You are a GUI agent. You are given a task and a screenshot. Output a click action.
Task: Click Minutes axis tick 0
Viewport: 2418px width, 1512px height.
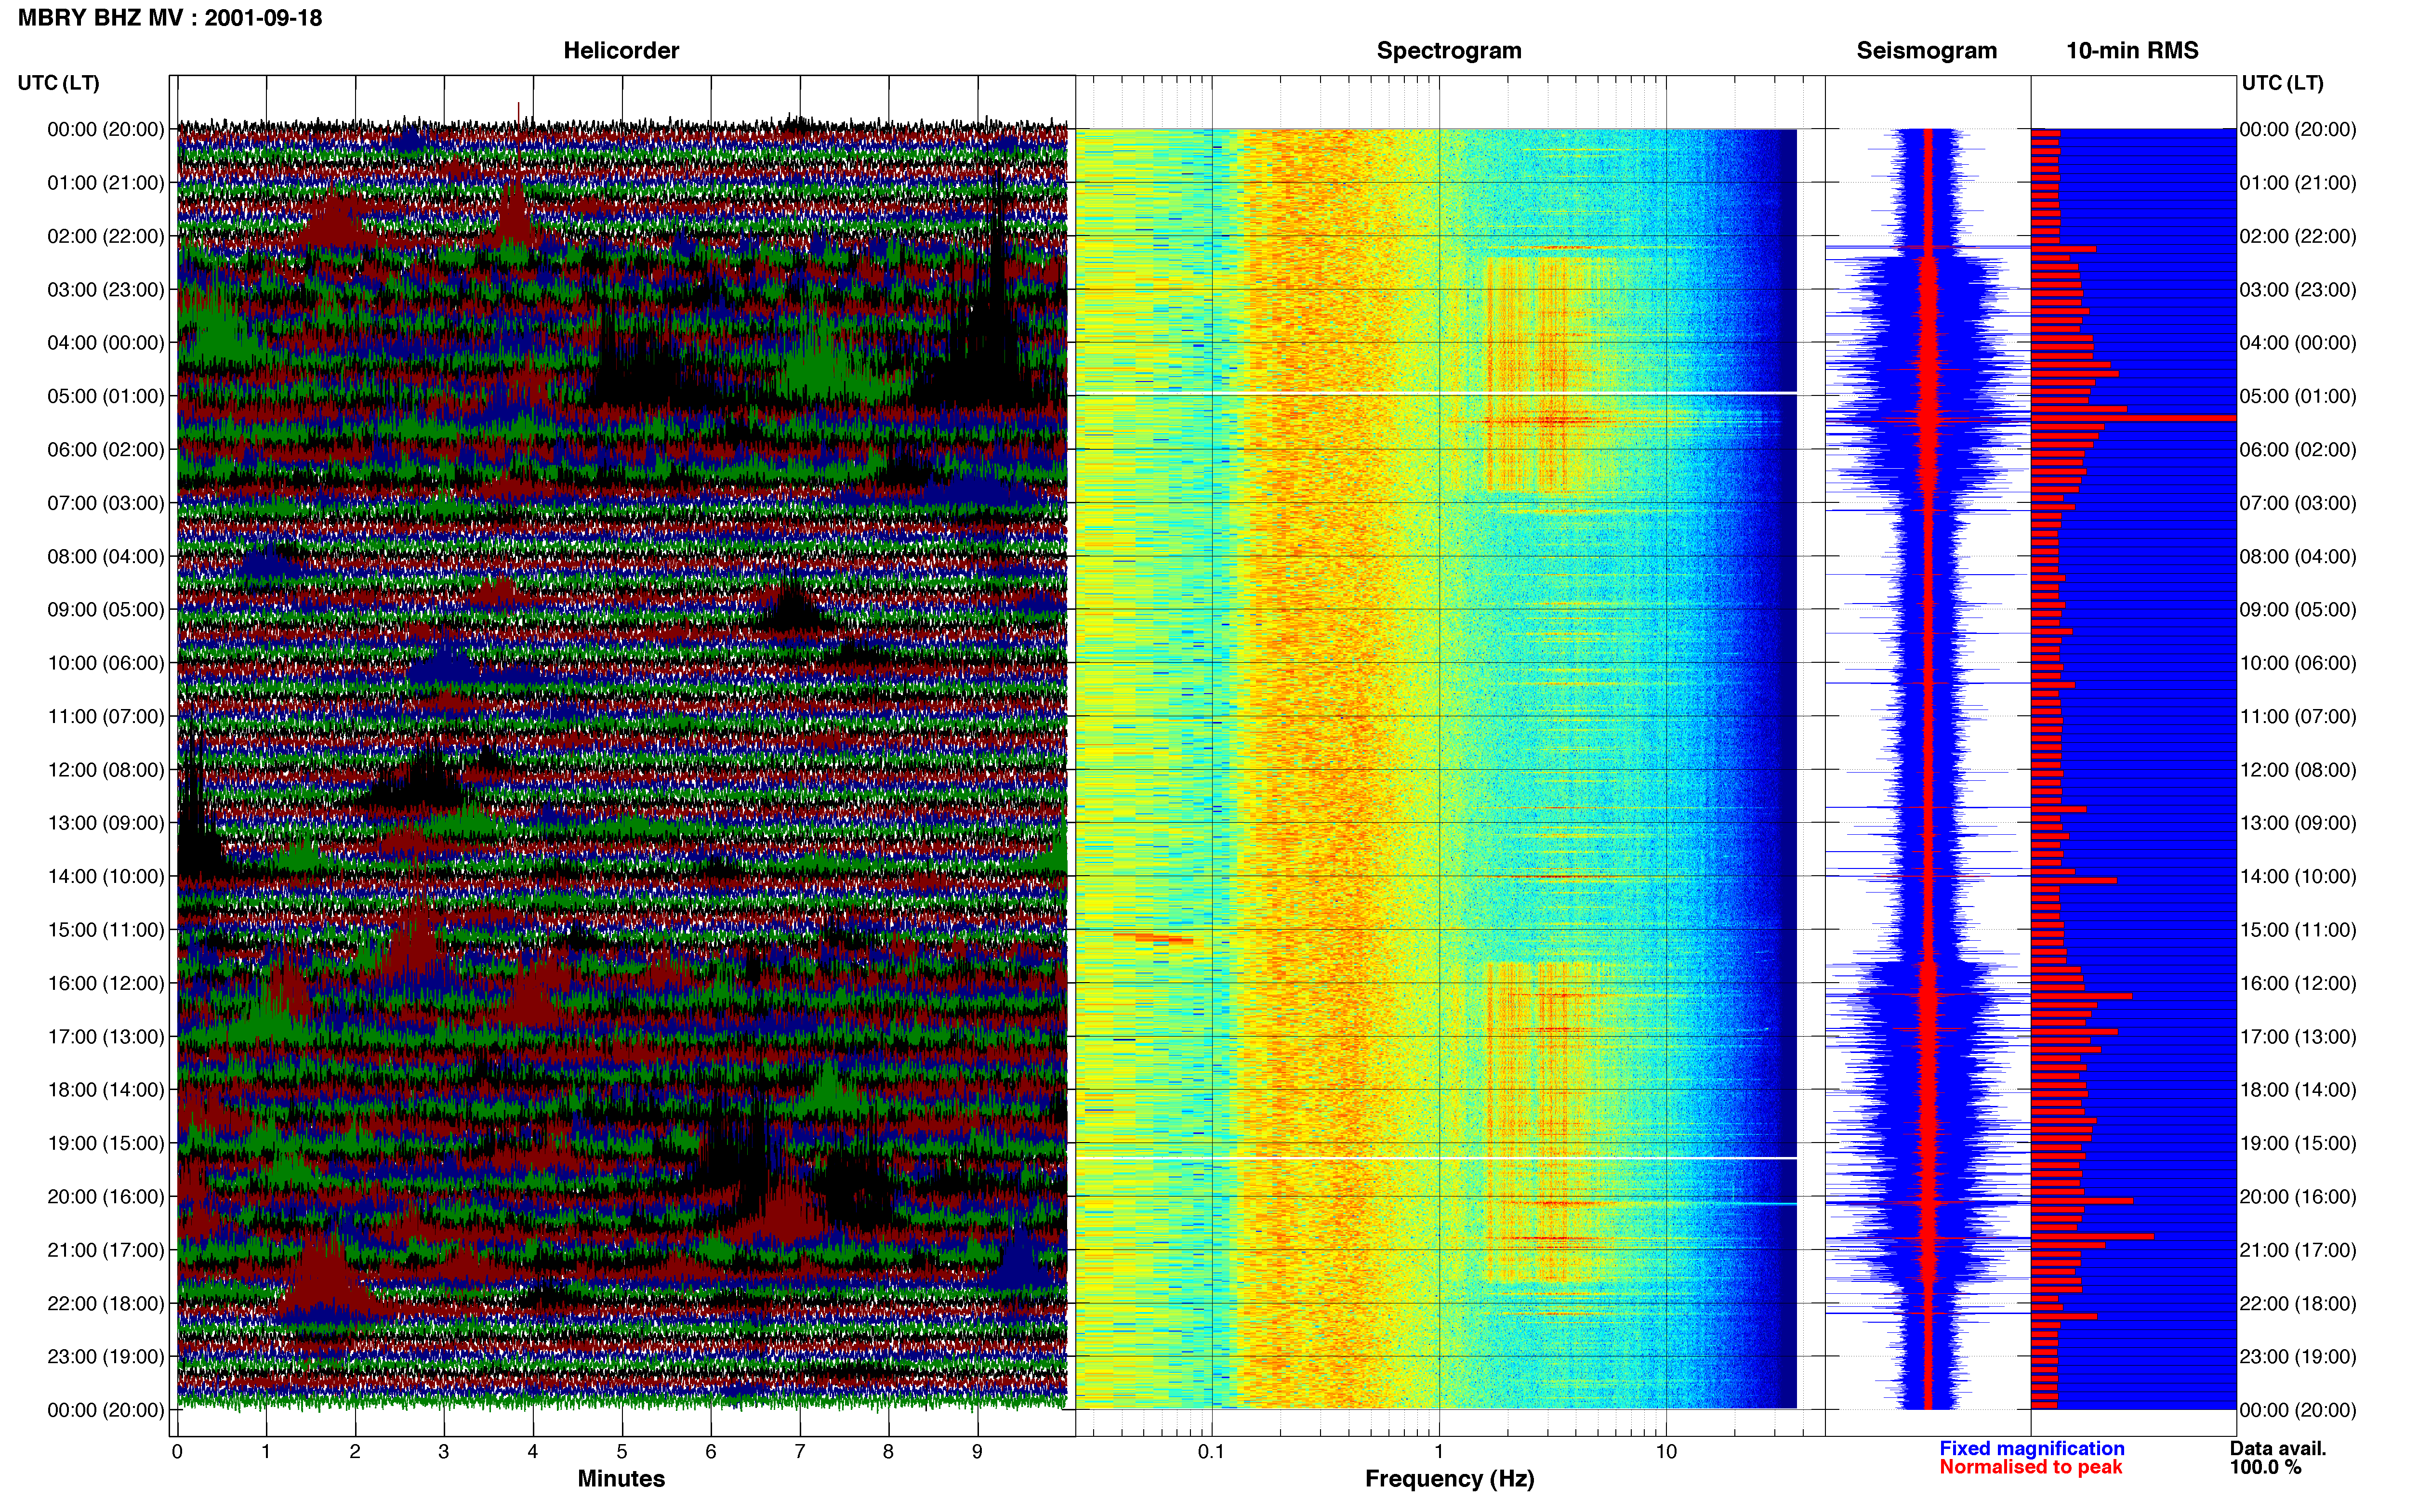[x=177, y=1451]
